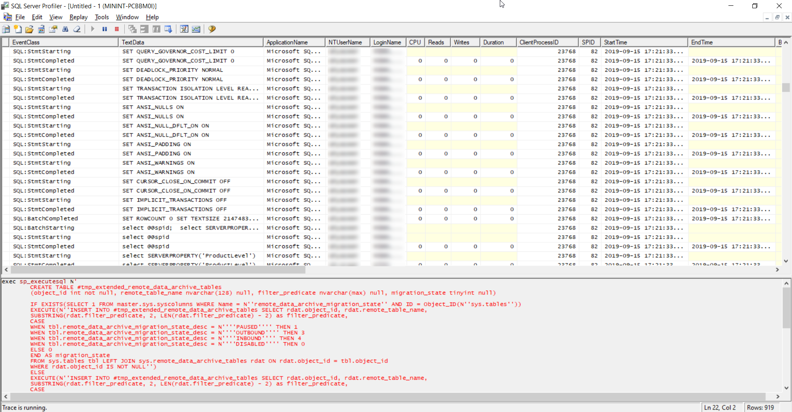Open the Help menu

click(152, 17)
